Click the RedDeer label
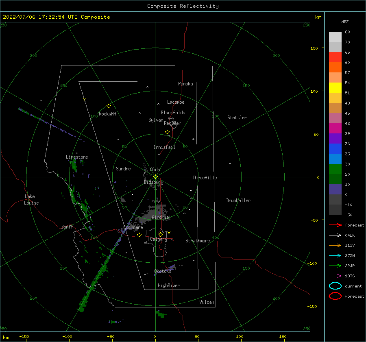366x342 pixels. point(172,123)
